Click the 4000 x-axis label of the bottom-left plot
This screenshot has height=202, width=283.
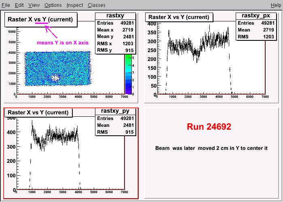[78, 192]
